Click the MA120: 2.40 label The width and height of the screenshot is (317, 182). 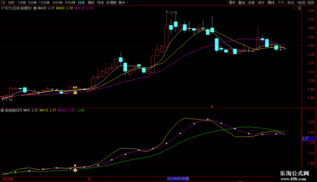click(84, 8)
